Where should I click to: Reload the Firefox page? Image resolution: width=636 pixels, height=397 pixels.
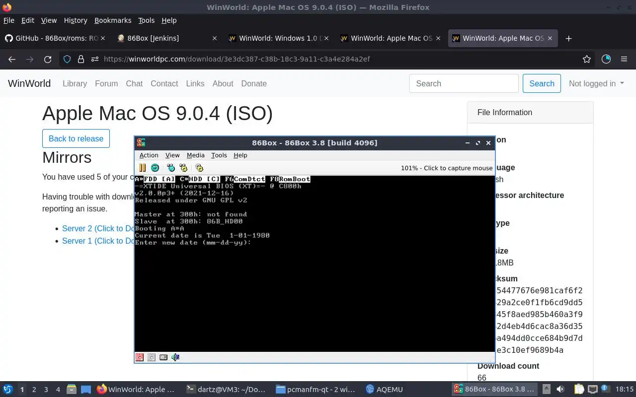click(48, 59)
